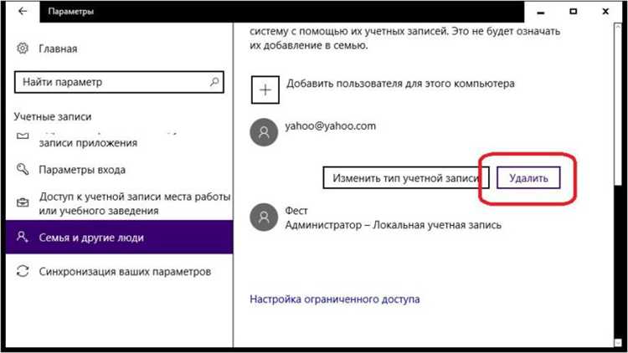
Task: Open Параметры входа section
Action: click(x=82, y=170)
